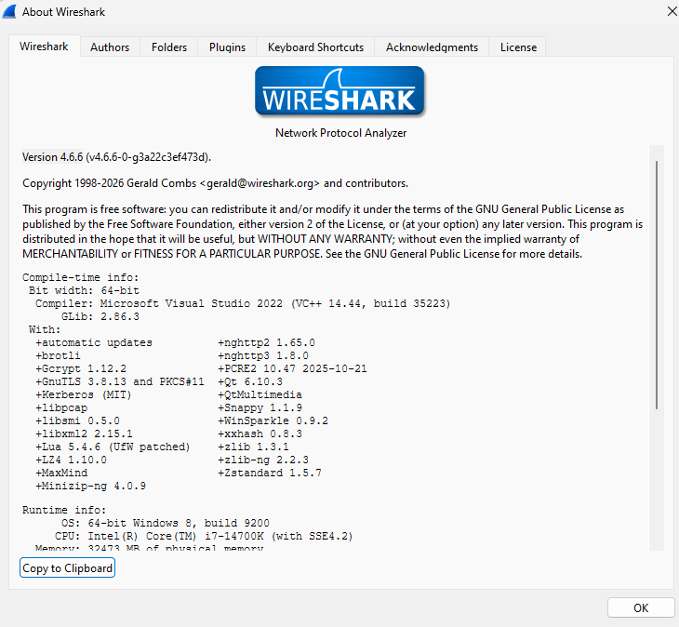The height and width of the screenshot is (627, 679).
Task: Click the Network Protocol Analyzer subtitle
Action: (340, 132)
